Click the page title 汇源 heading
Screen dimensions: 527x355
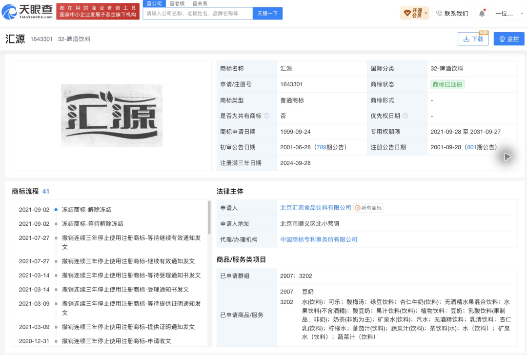(15, 39)
